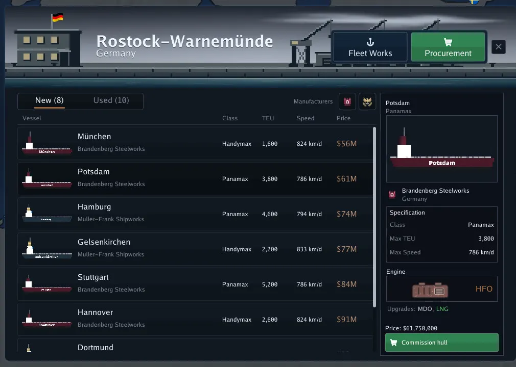The image size is (516, 367).
Task: Sort by the Vessel column header
Action: pyautogui.click(x=32, y=118)
